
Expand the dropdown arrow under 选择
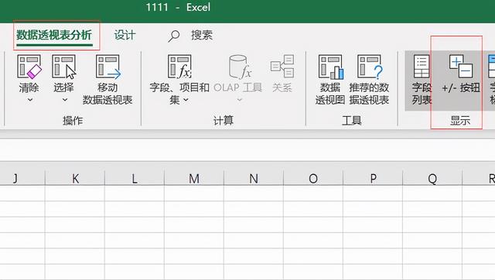point(65,100)
